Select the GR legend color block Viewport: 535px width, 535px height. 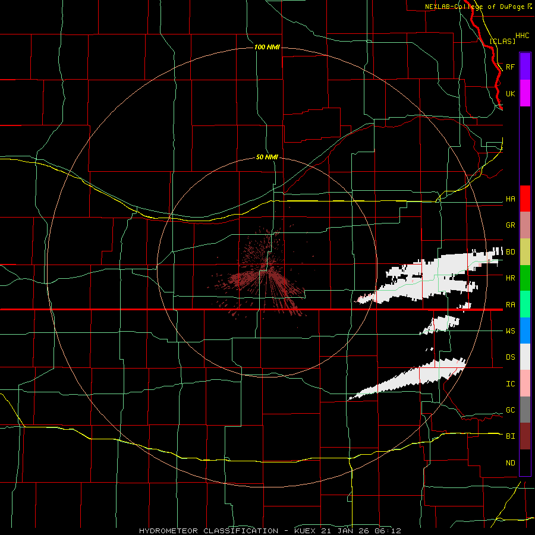coord(525,225)
